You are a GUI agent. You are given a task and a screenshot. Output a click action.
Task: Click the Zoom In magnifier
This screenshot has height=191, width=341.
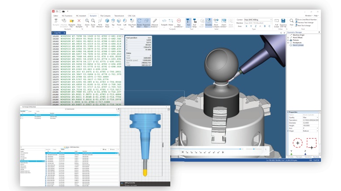[x=87, y=21]
